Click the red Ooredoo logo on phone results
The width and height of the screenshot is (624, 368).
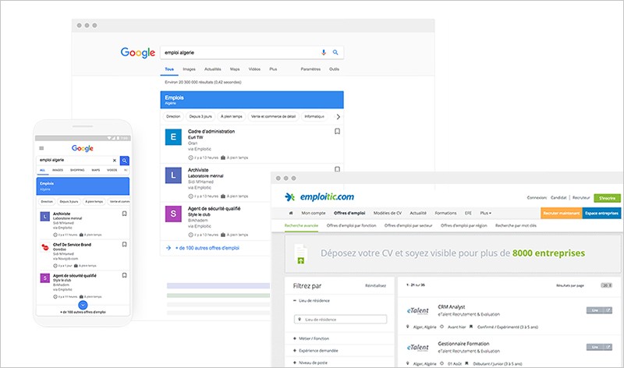click(x=45, y=247)
